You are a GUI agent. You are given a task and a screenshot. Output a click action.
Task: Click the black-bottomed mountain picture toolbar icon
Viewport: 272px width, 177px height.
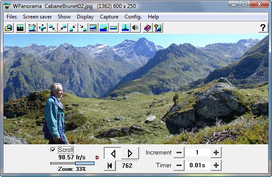(20, 28)
